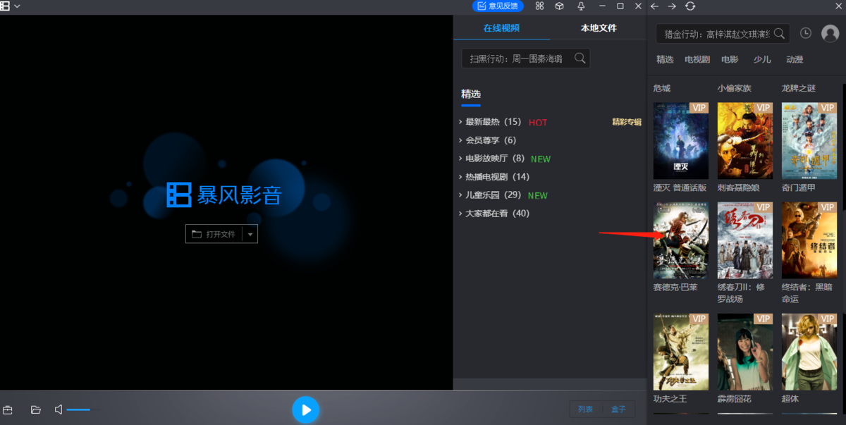Open the 终结者 movie poster
This screenshot has height=425, width=846.
[x=809, y=240]
